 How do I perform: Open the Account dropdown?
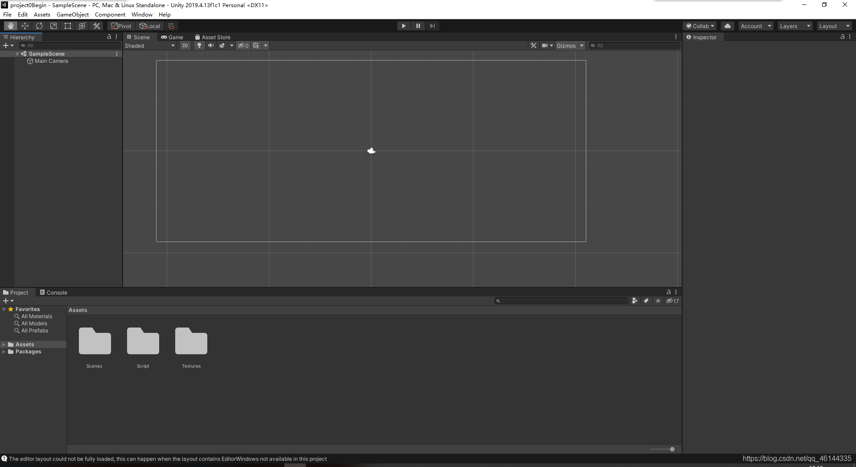point(756,26)
